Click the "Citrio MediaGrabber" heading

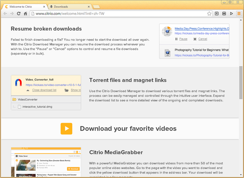[116, 152]
